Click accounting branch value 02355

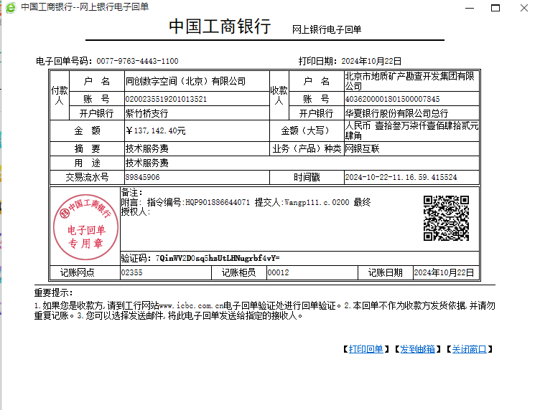131,272
